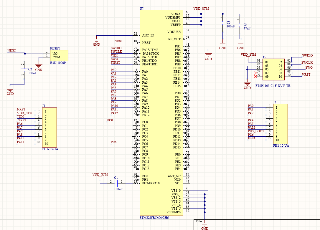This screenshot has height=230, width=320.
Task: Select the STM32WB5MMGH6 part name text
Action: click(154, 218)
